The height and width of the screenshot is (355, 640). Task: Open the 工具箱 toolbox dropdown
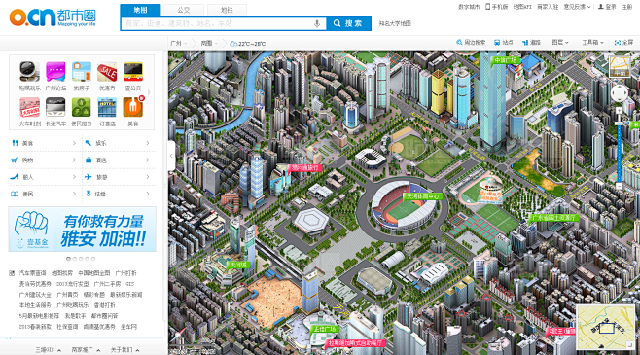click(x=592, y=43)
